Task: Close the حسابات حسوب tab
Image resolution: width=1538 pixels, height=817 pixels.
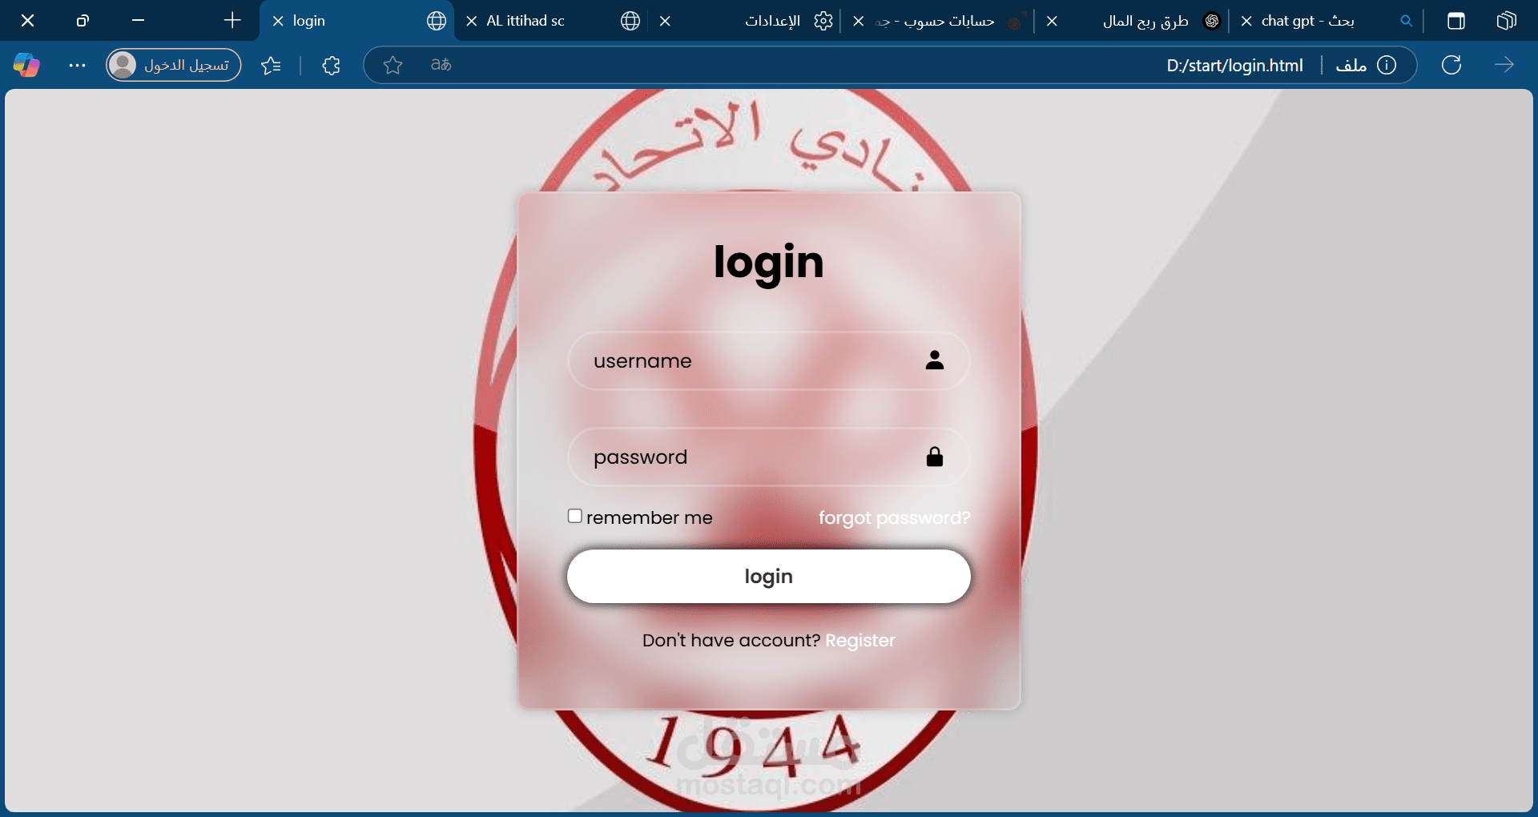Action: [x=859, y=21]
